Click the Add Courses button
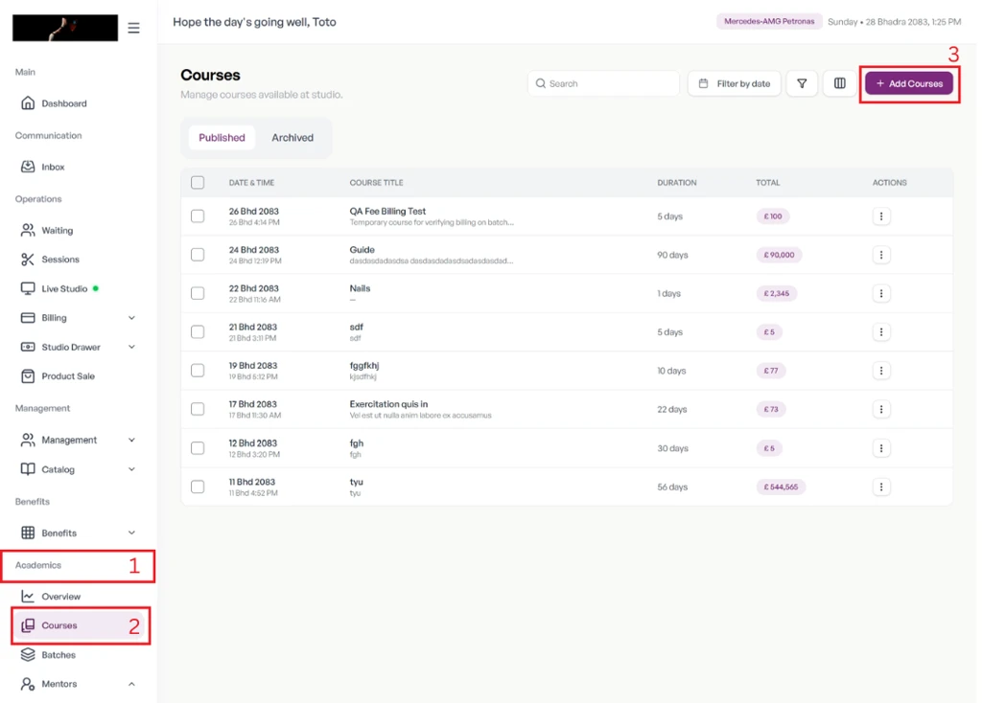Image resolution: width=982 pixels, height=703 pixels. point(909,83)
